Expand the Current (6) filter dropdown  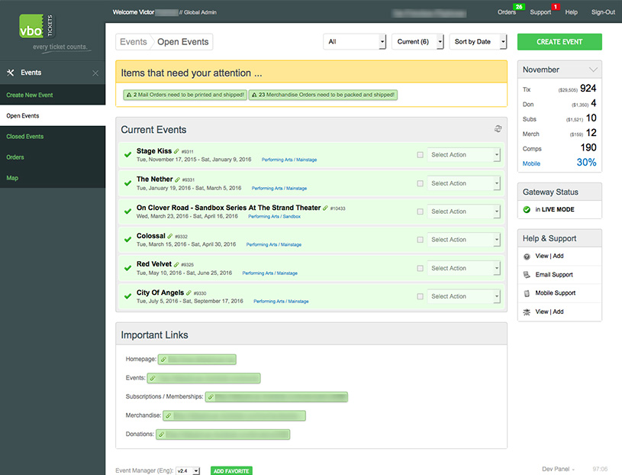(x=417, y=42)
